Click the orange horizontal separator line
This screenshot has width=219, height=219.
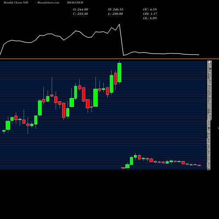(109, 59)
